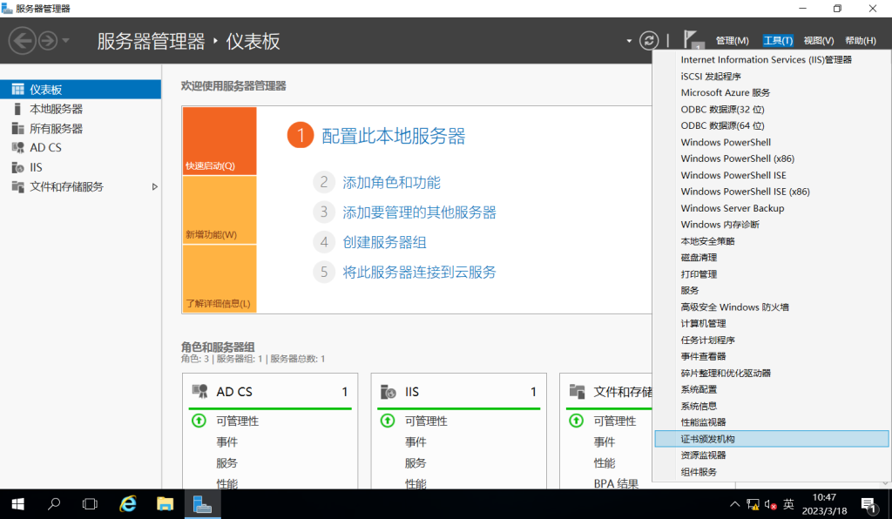
Task: Select the 快速启动(Q) tile
Action: coord(220,140)
